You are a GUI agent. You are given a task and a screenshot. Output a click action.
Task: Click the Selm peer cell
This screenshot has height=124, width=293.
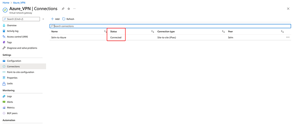[x=231, y=37]
